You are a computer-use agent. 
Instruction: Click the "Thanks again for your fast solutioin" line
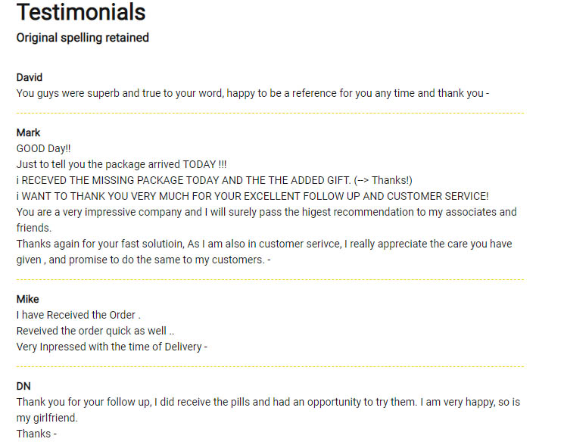(x=264, y=244)
